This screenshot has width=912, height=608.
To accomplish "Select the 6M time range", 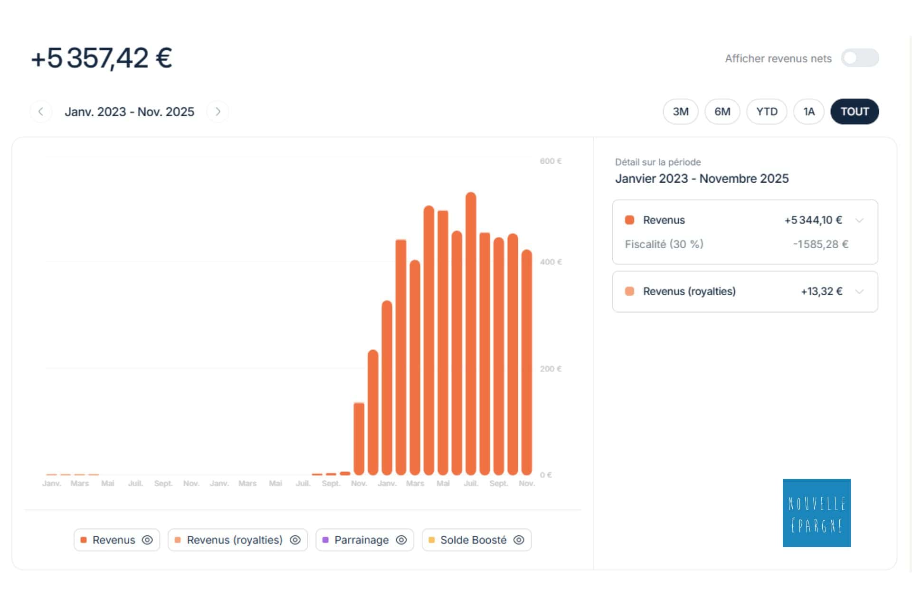I will [722, 111].
